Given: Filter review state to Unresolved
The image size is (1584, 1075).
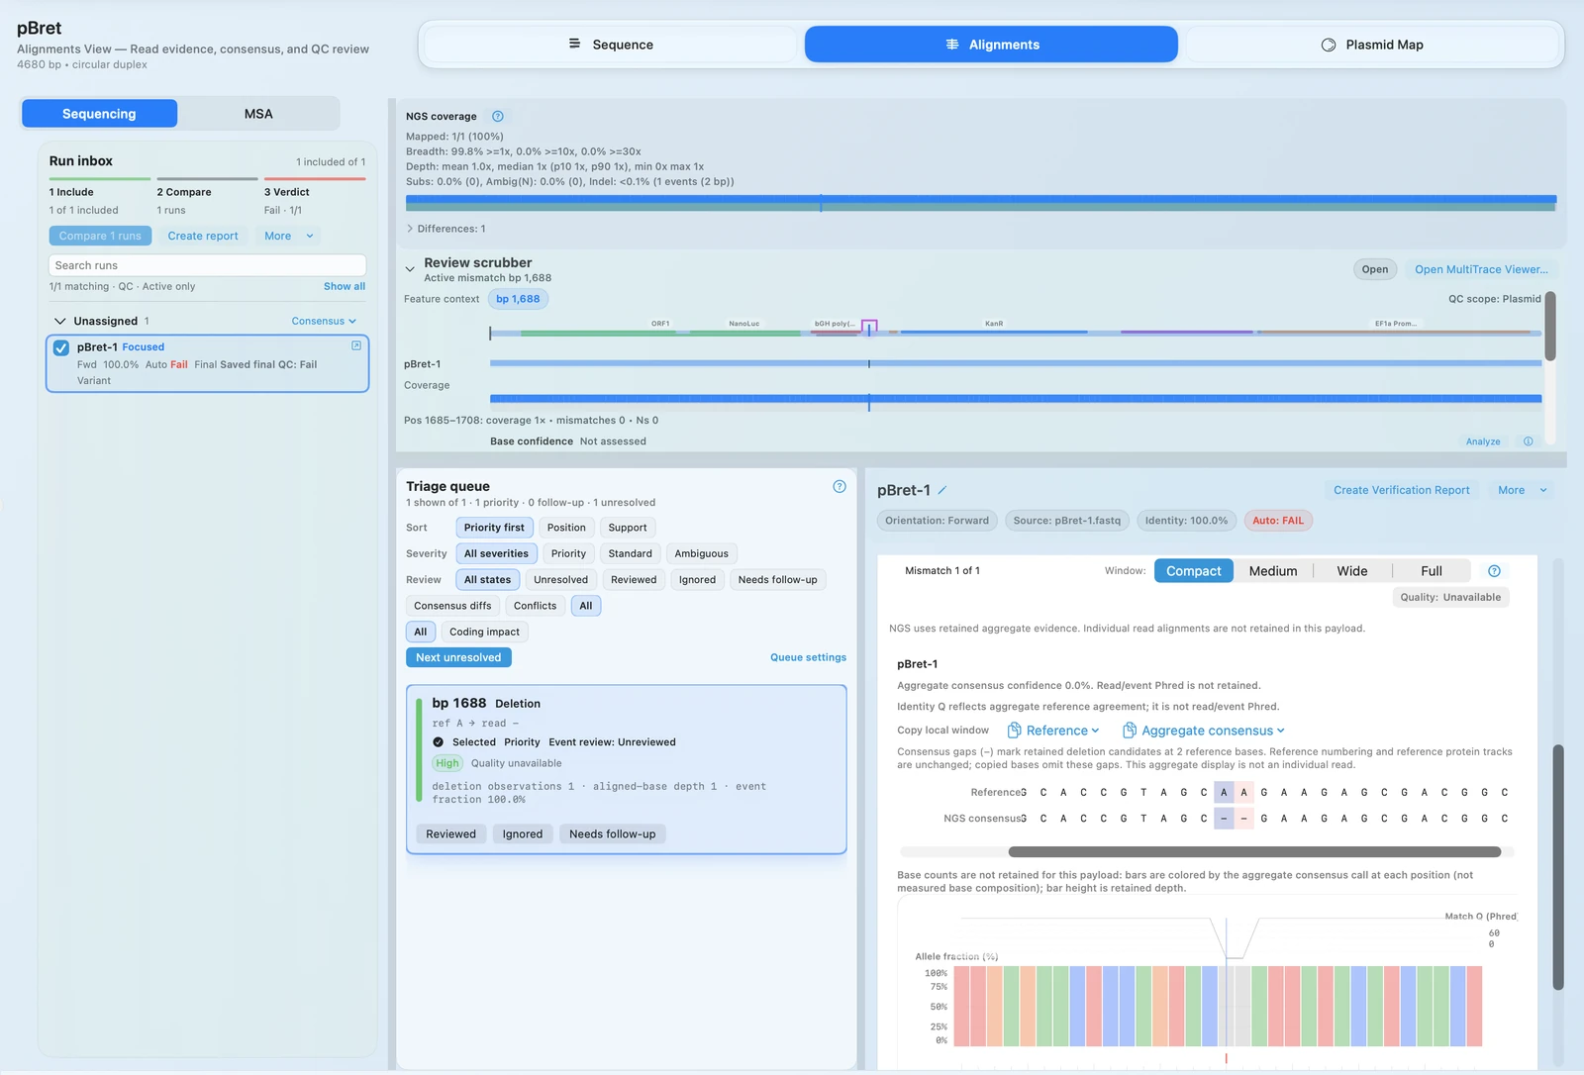Looking at the screenshot, I should (x=560, y=580).
